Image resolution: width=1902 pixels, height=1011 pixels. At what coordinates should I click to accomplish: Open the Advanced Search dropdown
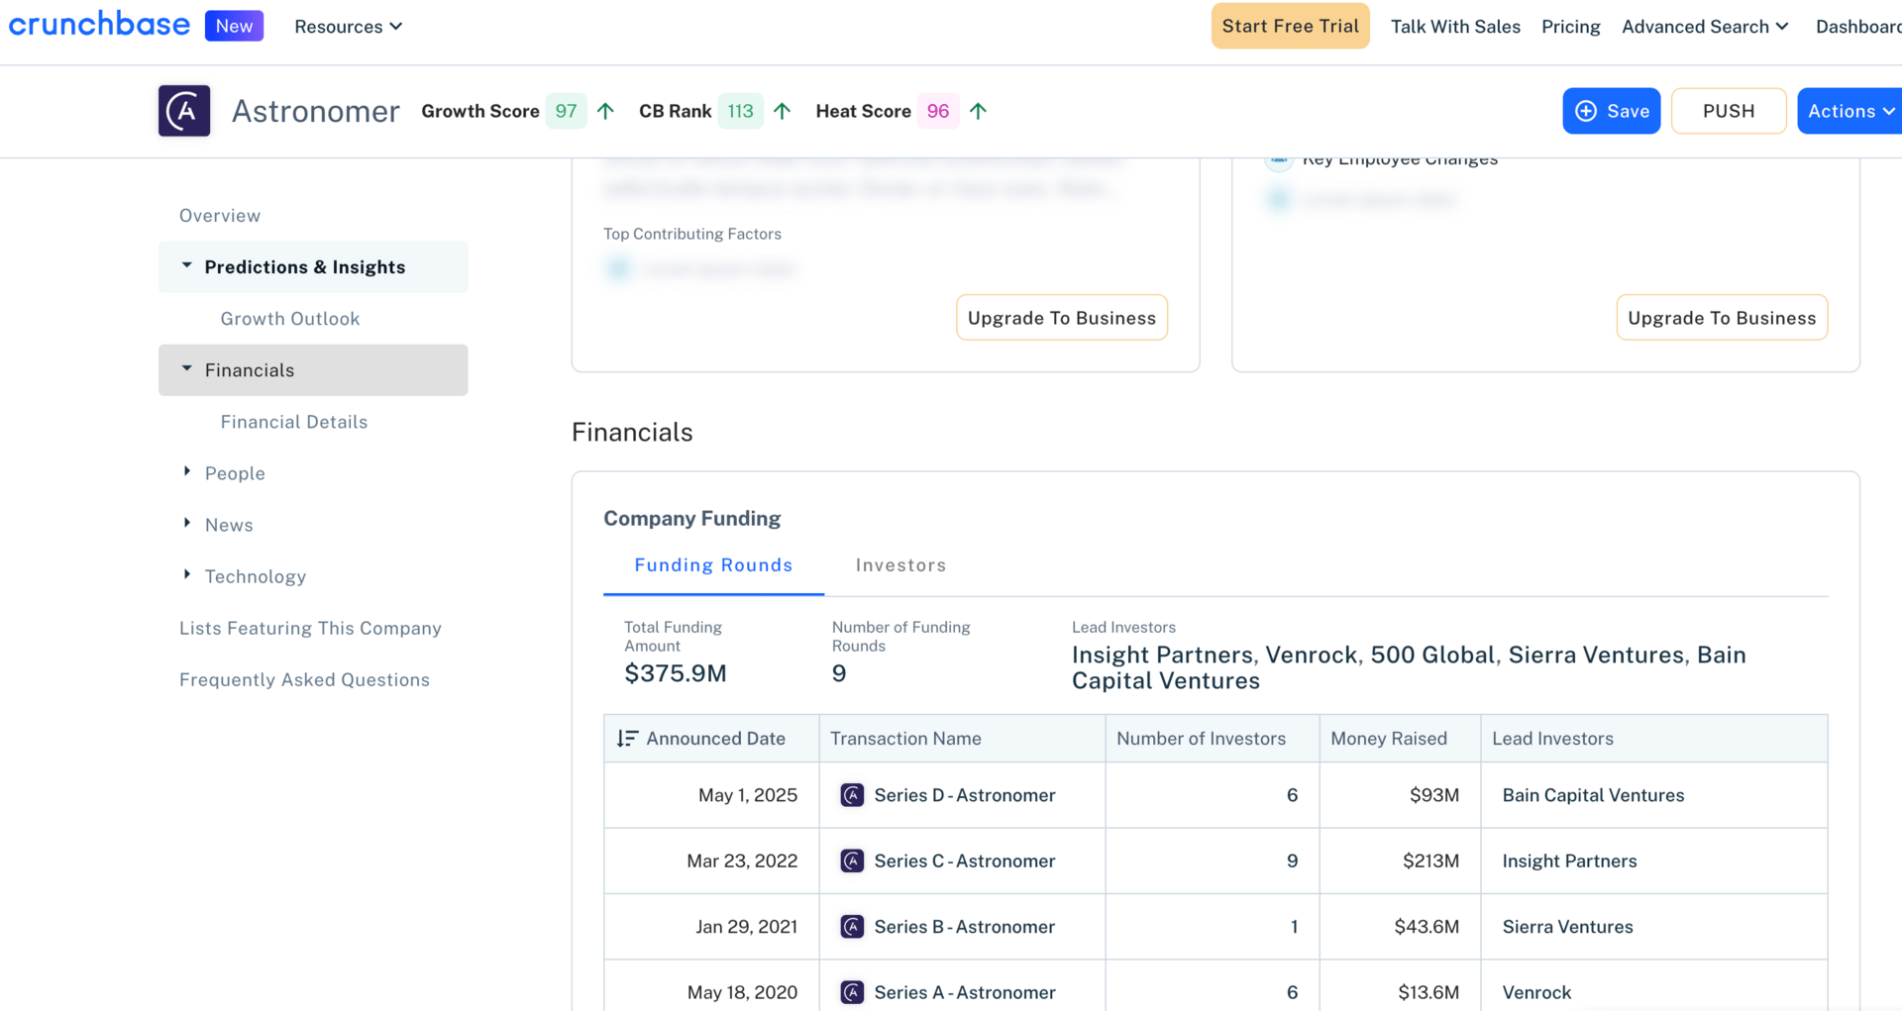[1705, 27]
